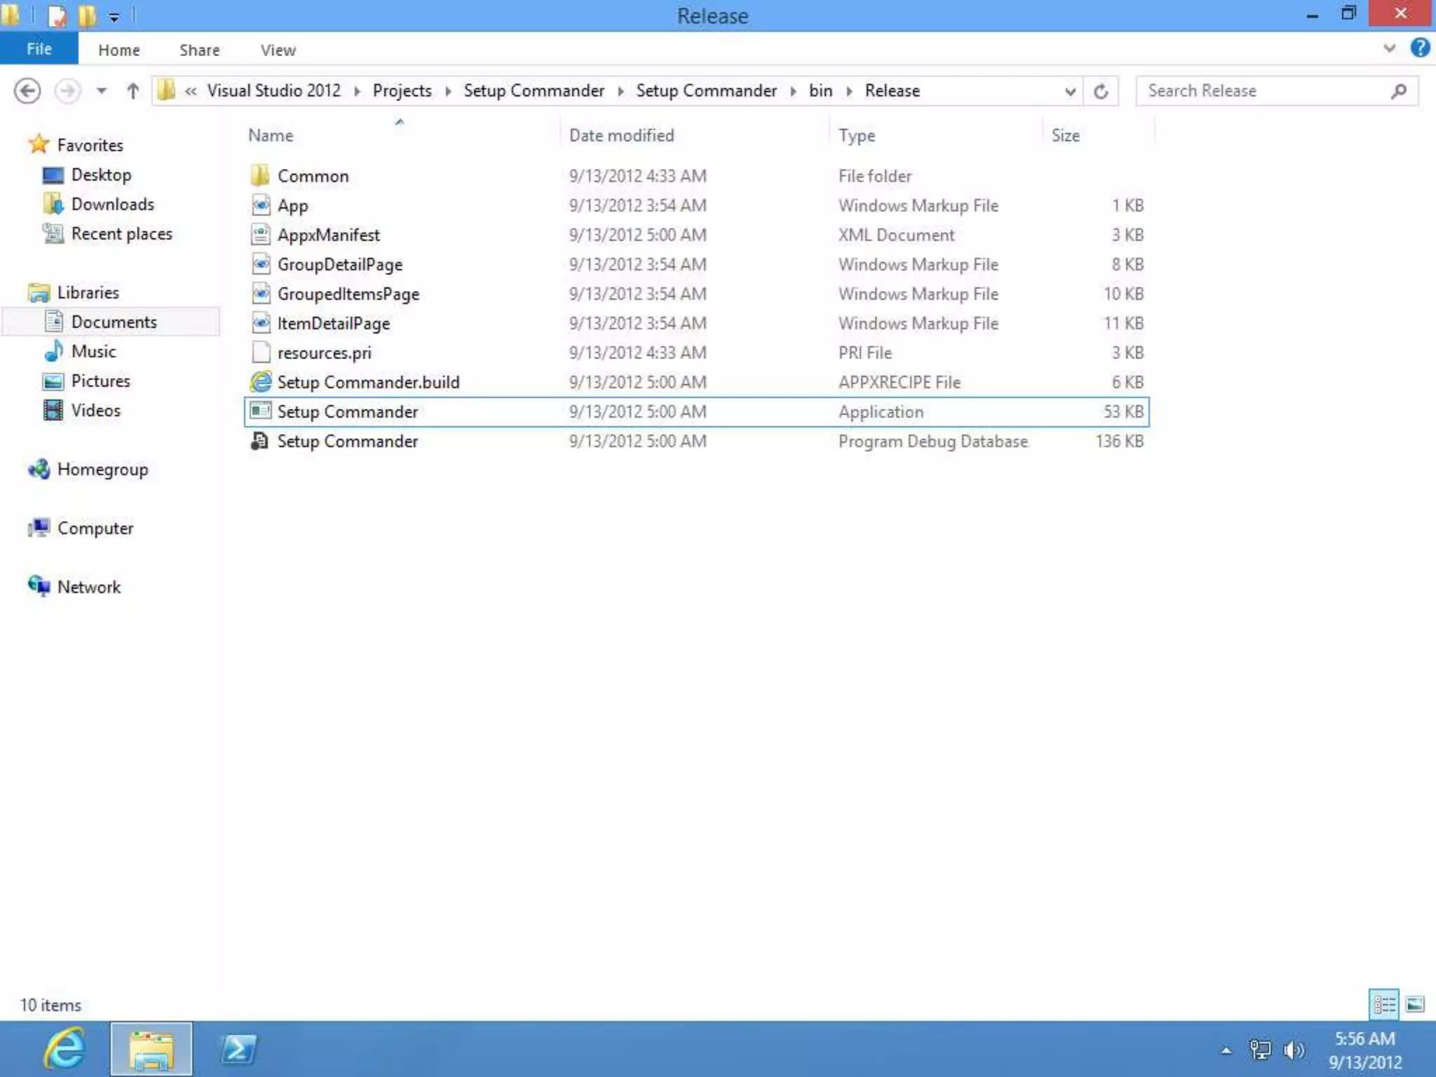Select Downloads in Favorites sidebar
This screenshot has width=1436, height=1077.
click(112, 204)
